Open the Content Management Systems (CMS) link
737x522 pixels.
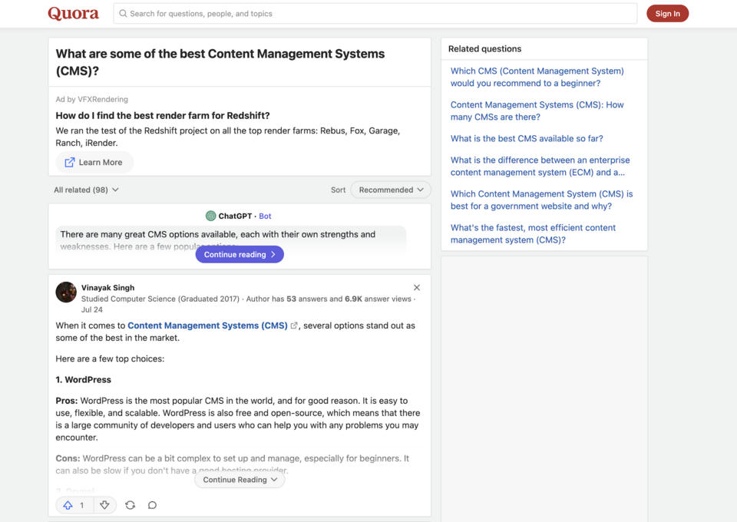[x=207, y=325]
